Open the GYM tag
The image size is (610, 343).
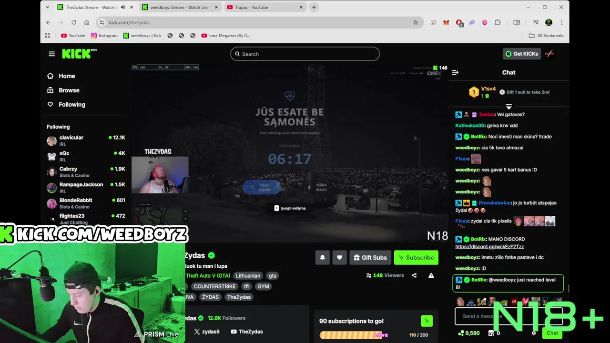[263, 286]
